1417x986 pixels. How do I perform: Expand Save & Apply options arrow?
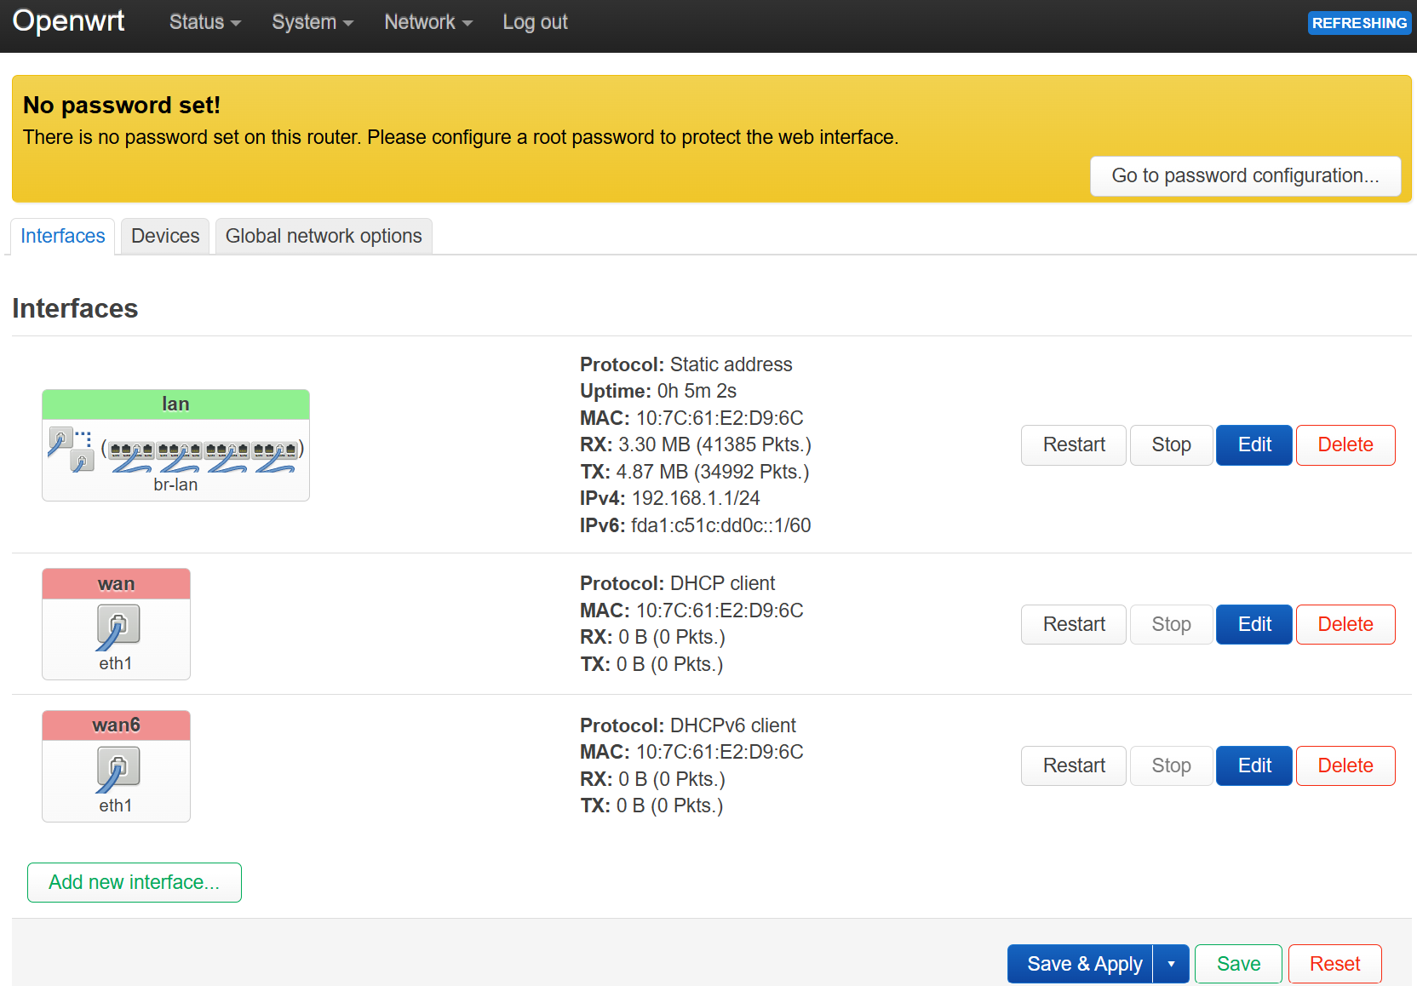[1171, 964]
